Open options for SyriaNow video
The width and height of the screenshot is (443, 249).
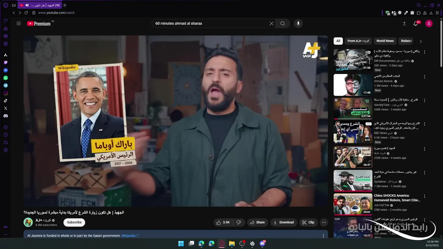coord(425,172)
